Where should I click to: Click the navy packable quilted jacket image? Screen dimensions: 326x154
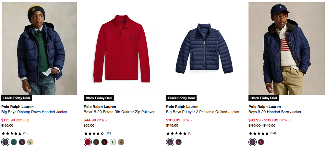(204, 48)
